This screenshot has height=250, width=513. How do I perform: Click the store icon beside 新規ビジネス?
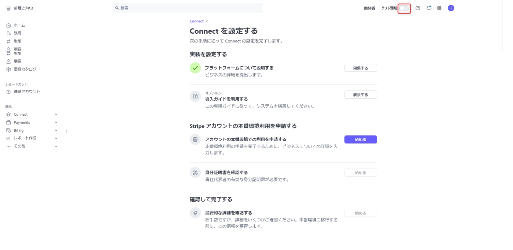pyautogui.click(x=8, y=8)
